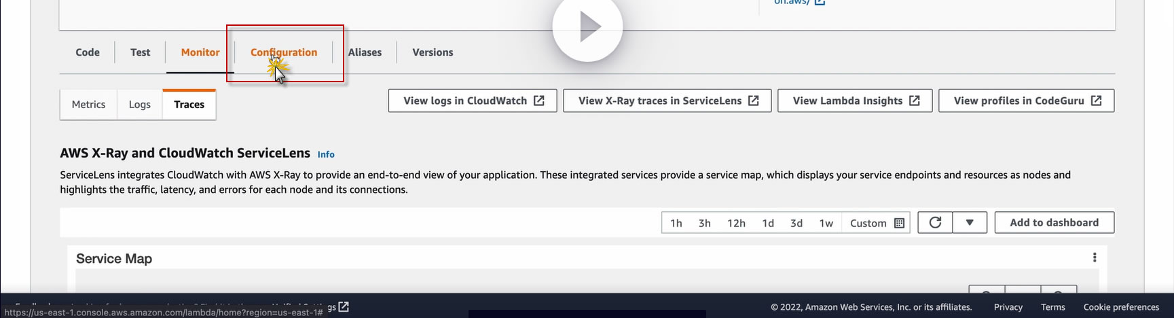Open the Info link beside ServiceLens heading
The image size is (1174, 318).
(x=326, y=154)
